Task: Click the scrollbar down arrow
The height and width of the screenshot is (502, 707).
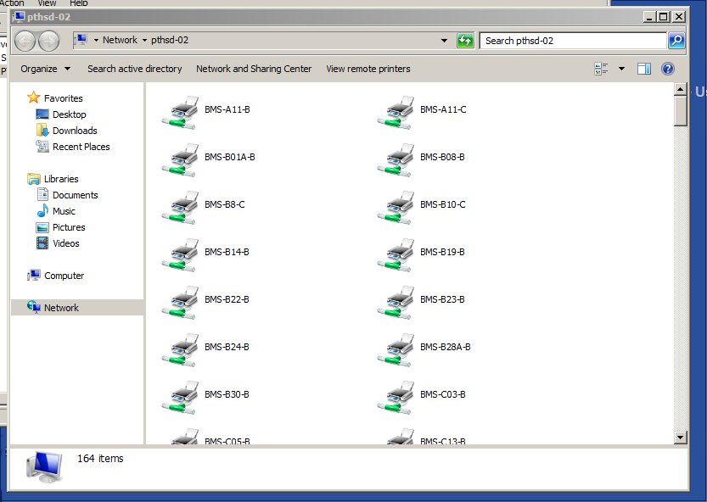Action: click(680, 437)
